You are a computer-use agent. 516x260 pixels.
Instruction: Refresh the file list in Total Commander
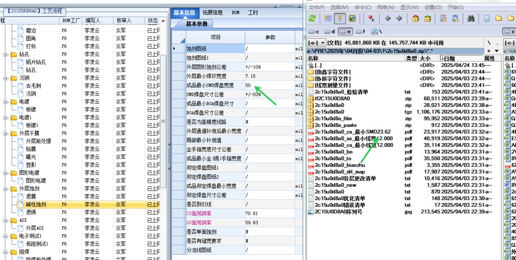tap(312, 18)
